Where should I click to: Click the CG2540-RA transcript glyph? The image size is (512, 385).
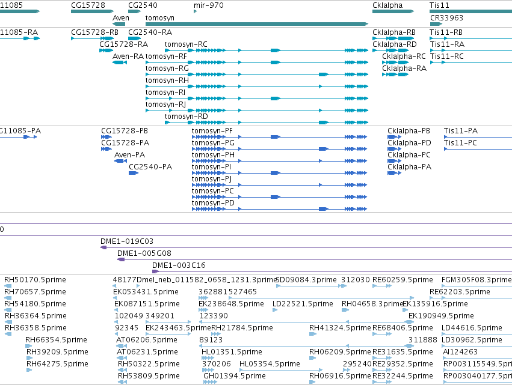(x=135, y=38)
